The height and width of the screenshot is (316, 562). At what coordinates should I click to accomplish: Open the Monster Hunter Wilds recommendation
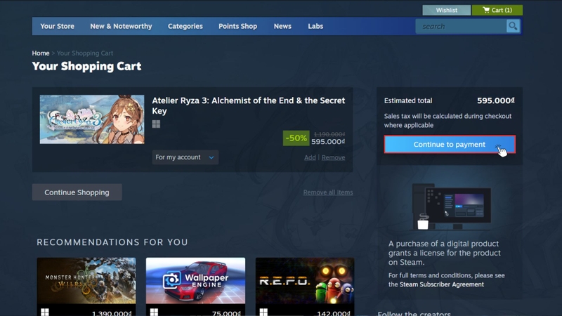coord(86,280)
